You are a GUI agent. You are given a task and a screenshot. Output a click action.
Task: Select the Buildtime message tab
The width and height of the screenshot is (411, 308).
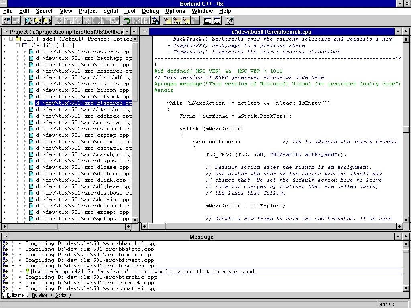pos(15,295)
